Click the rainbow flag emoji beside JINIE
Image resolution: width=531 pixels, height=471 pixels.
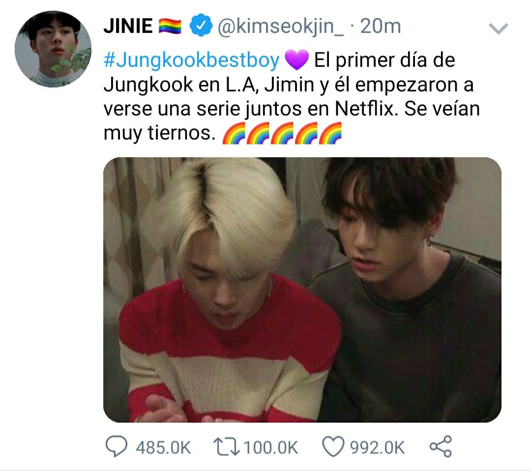click(170, 26)
